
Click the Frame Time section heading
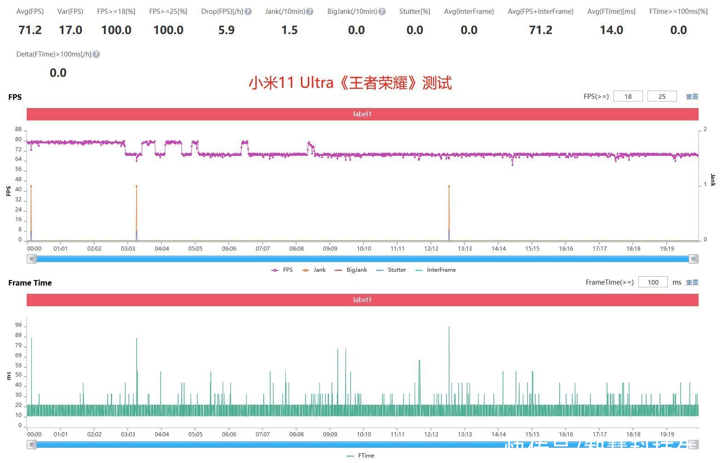(x=30, y=283)
